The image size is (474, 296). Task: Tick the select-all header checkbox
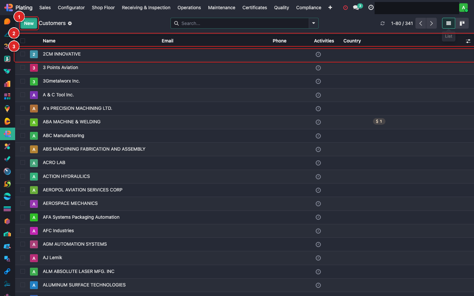coord(23,41)
